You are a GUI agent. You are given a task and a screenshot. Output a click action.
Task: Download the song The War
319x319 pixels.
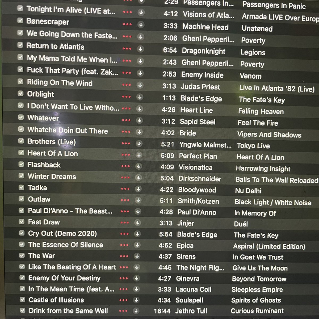(137, 256)
